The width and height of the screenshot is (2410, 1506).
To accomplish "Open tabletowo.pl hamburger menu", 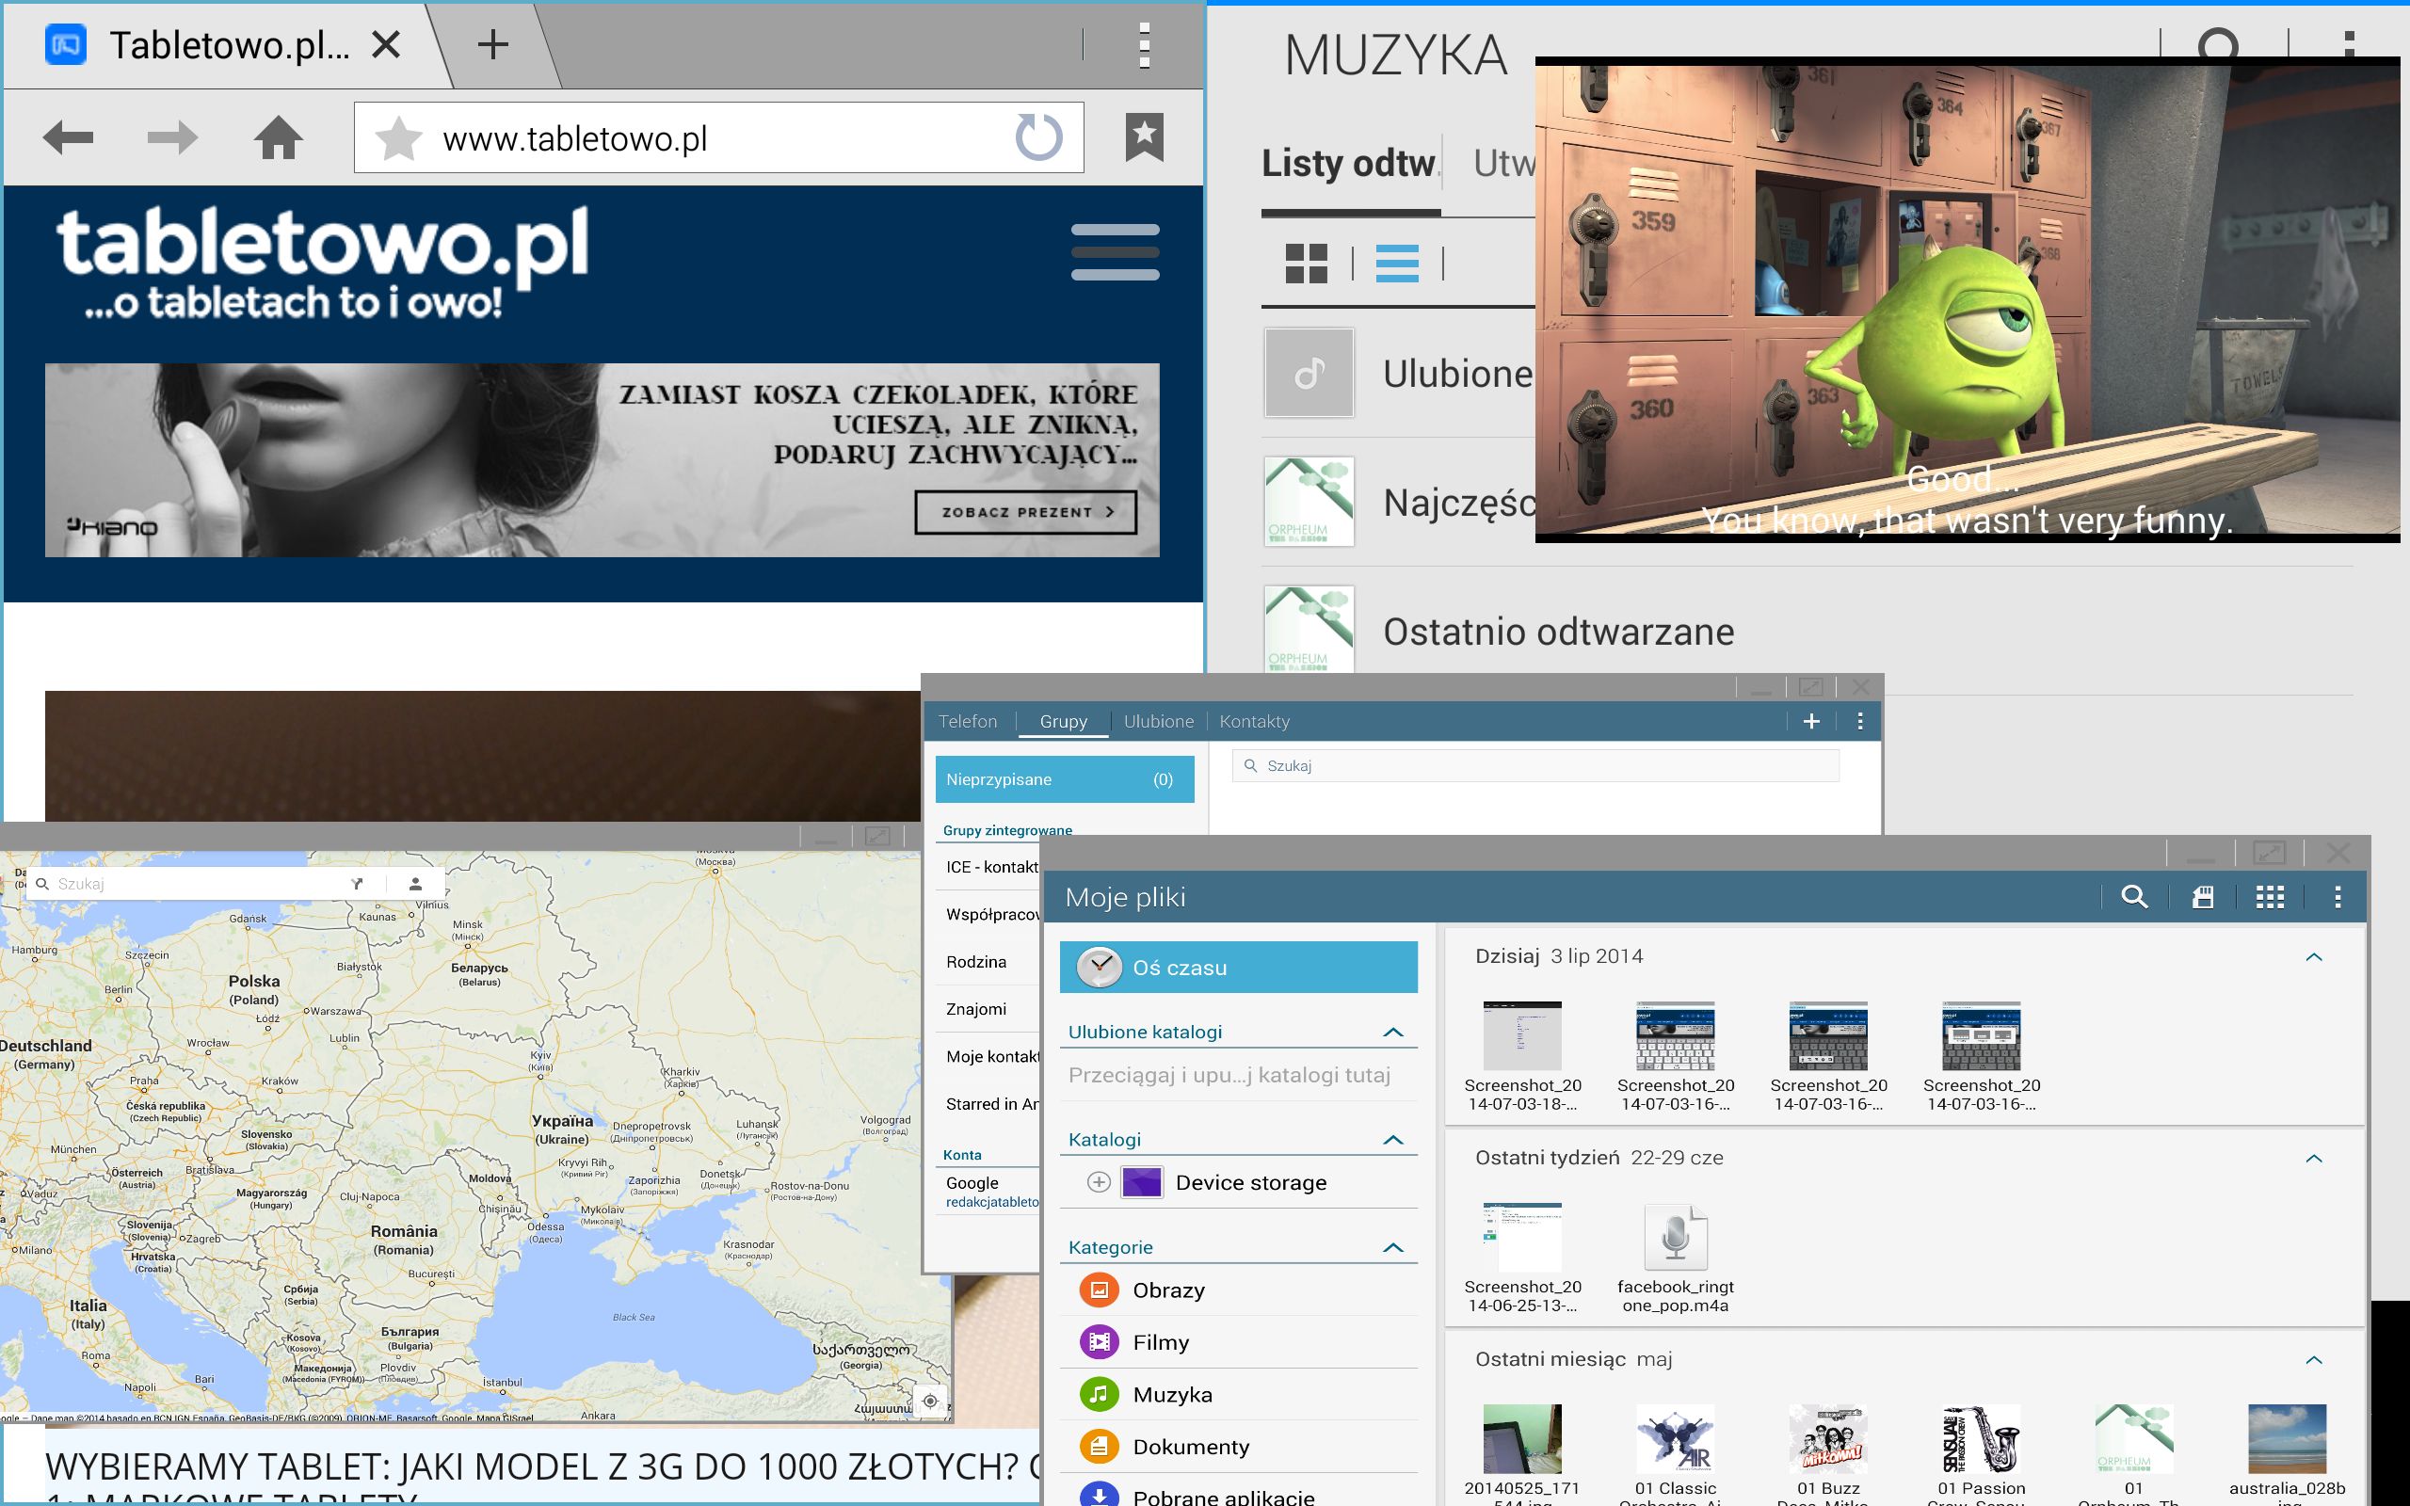I will [x=1115, y=252].
